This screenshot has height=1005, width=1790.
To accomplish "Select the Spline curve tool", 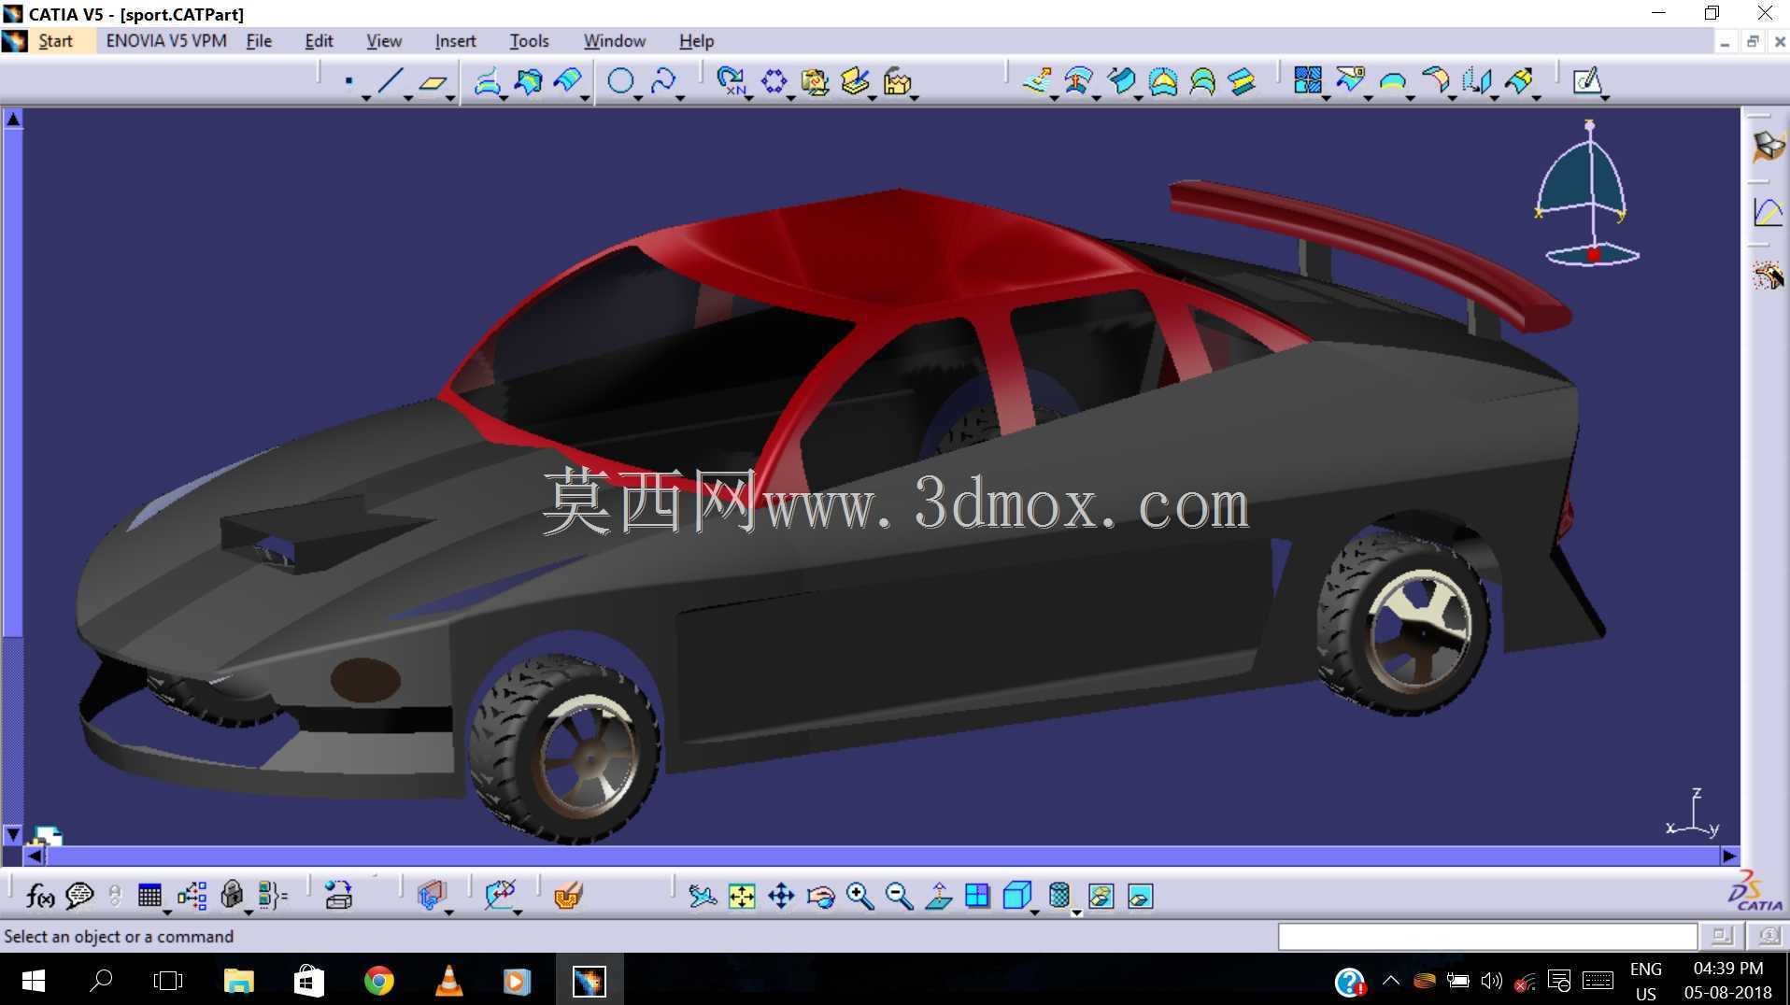I will (x=663, y=81).
